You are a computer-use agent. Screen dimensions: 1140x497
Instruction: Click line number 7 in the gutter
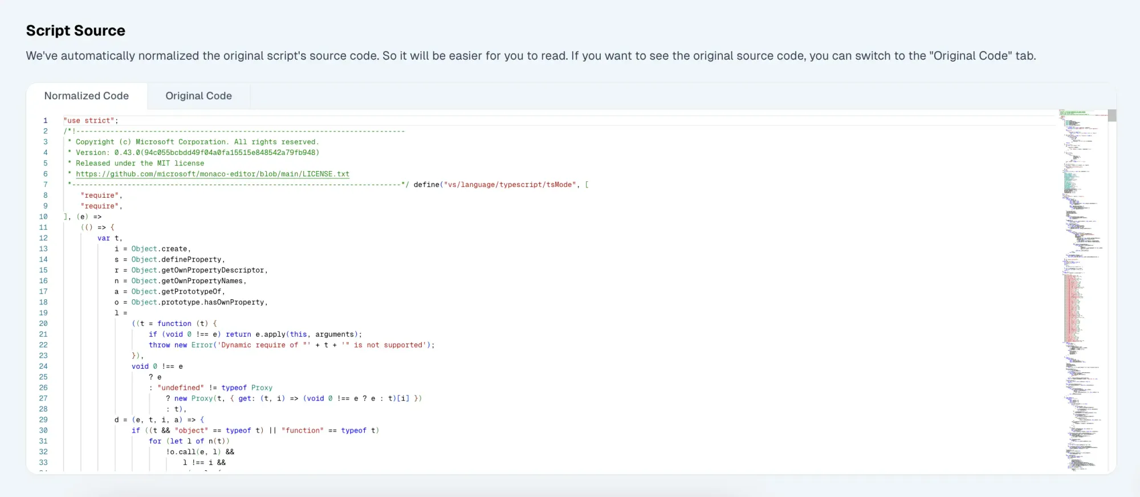tap(46, 185)
